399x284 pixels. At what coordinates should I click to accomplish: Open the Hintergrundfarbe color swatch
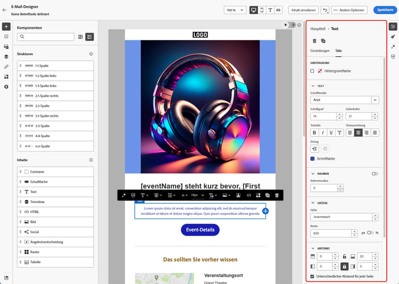320,71
